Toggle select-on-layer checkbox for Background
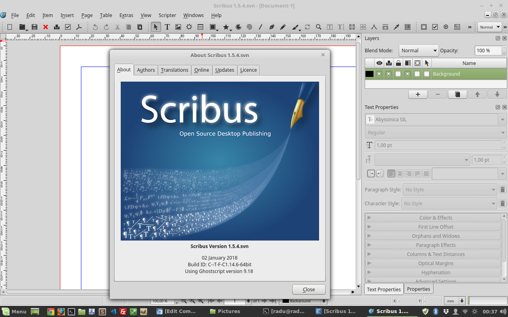Screen dimensions: 508x317 pos(427,74)
